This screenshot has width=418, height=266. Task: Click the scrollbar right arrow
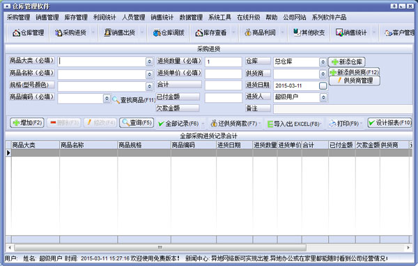point(408,248)
